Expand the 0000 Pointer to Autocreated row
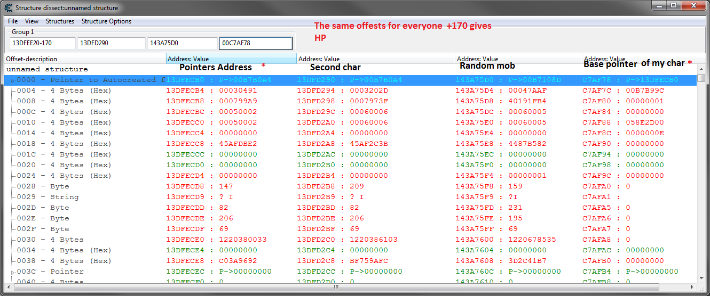 tap(12, 80)
